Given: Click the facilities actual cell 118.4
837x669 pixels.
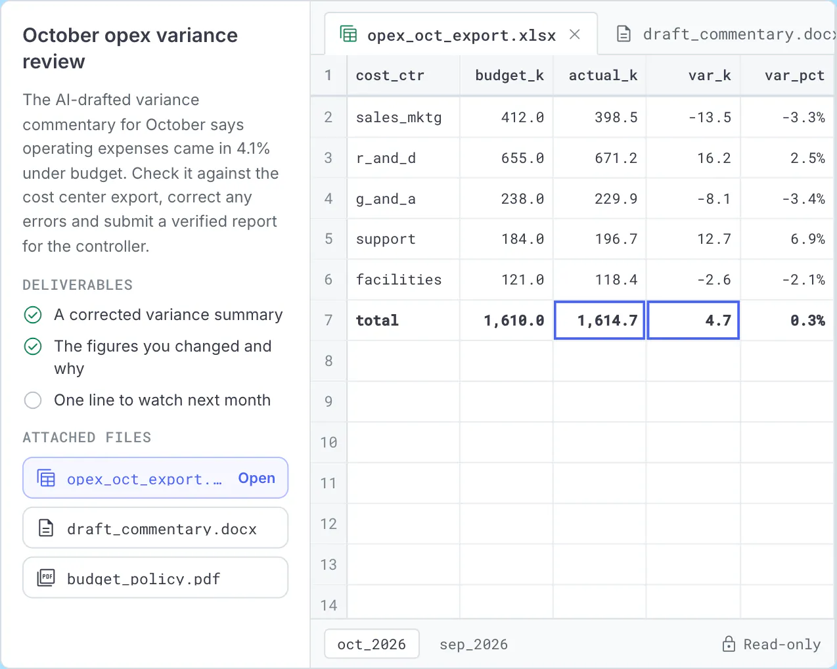Looking at the screenshot, I should pyautogui.click(x=600, y=280).
